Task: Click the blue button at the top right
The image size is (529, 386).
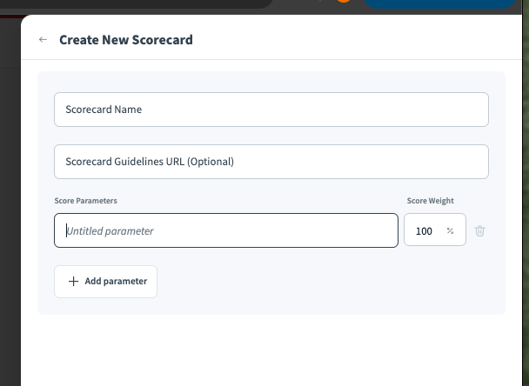Action: [x=439, y=3]
